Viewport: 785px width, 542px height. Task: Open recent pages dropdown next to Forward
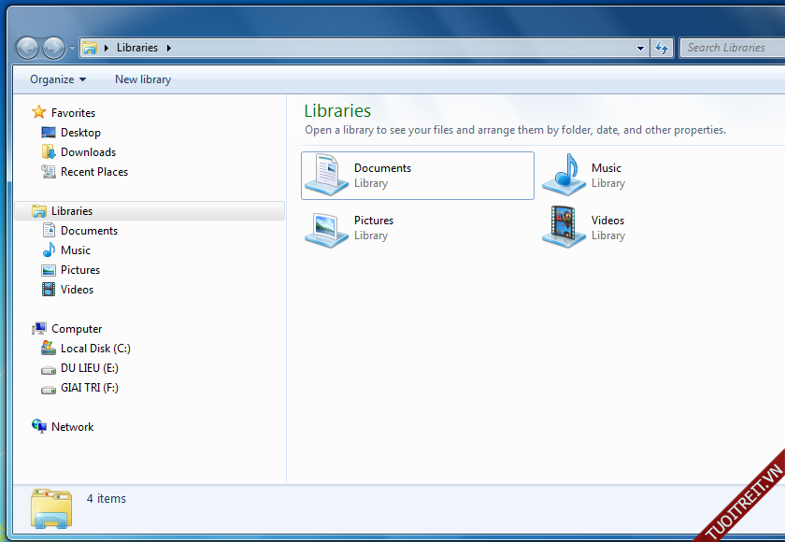[x=72, y=49]
